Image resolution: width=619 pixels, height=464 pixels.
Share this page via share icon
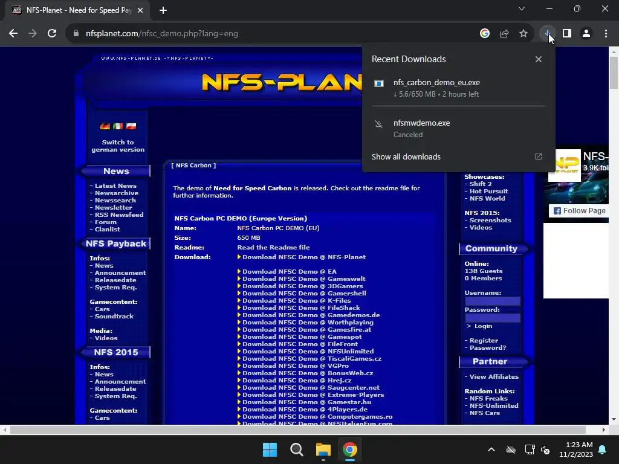point(504,34)
